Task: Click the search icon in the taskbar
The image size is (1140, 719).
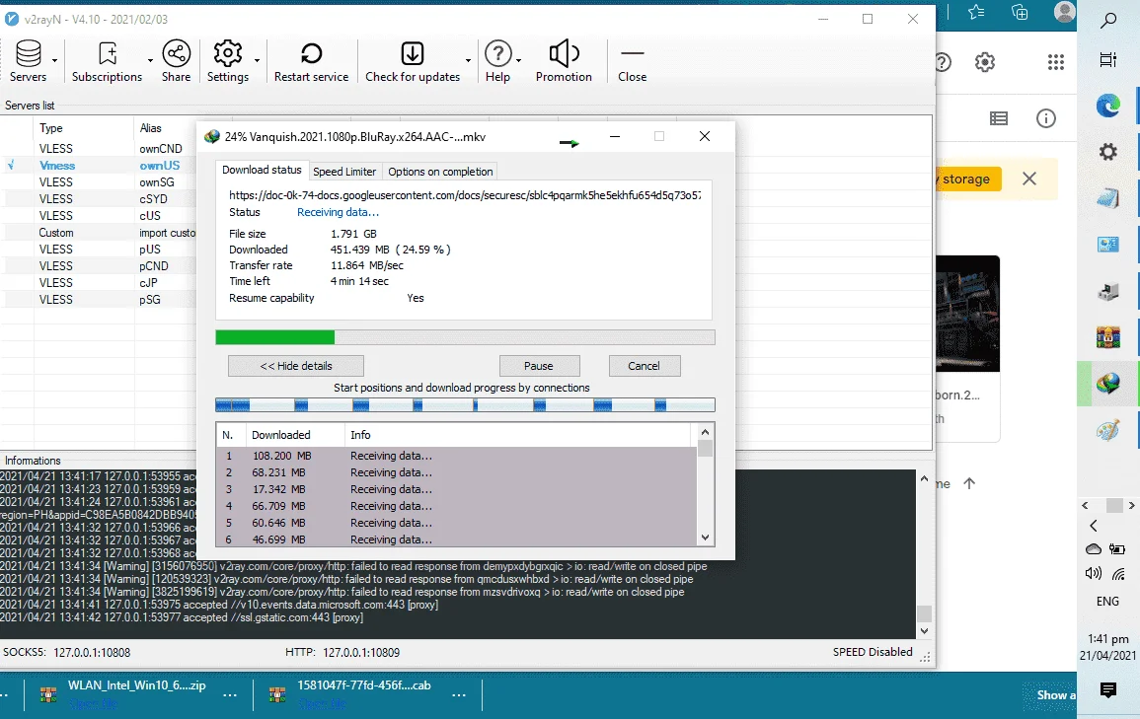Action: 1108,21
